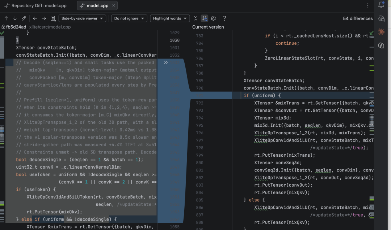Screen dimensions: 391x230
Task: Switch to Repository Diff: model.cpp tab
Action: tap(35, 5)
